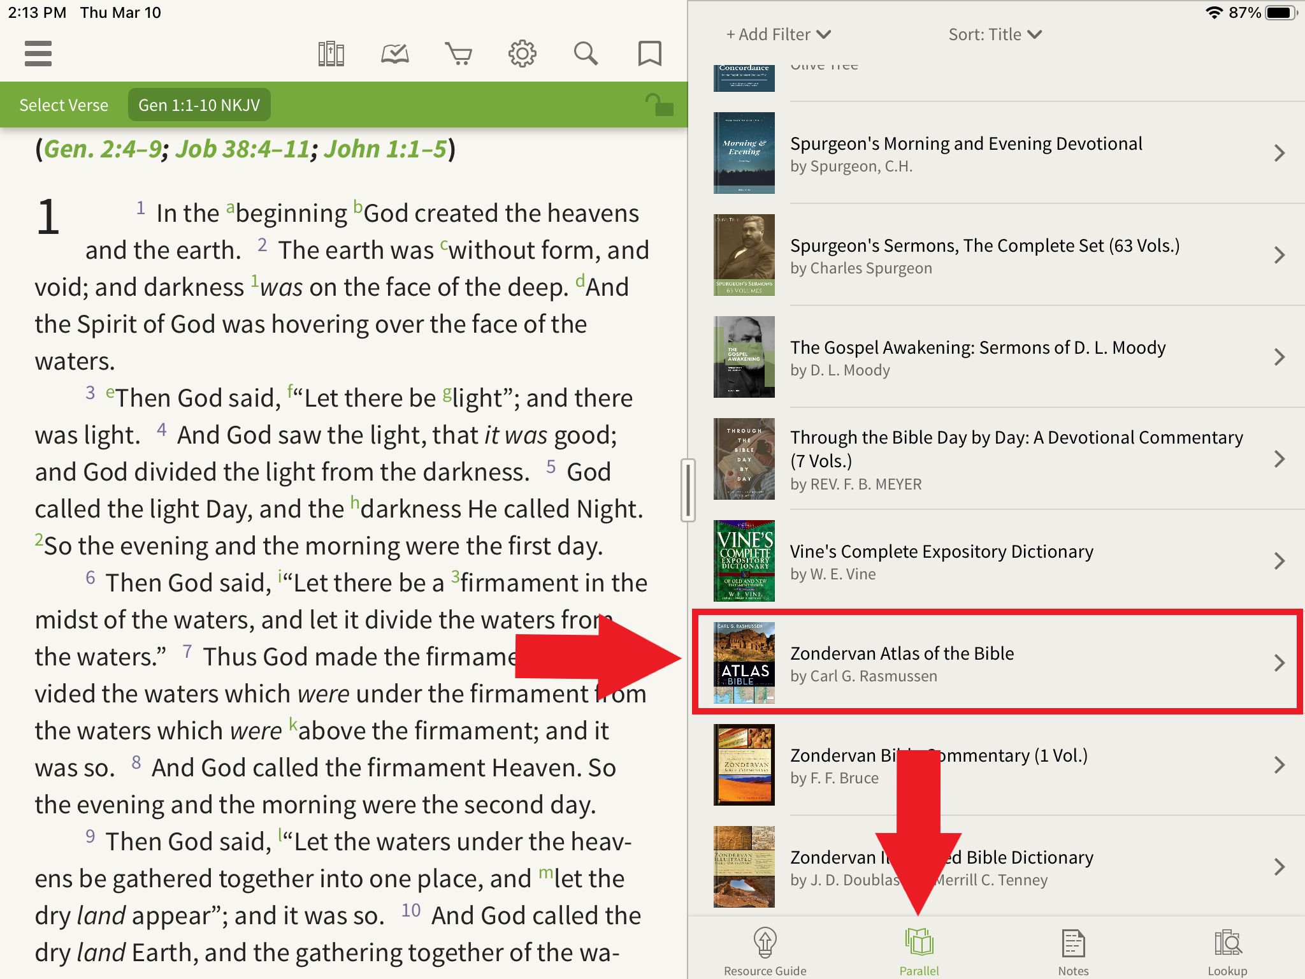
Task: Expand Spurgeon's Sermons Complete Set chevron
Action: pyautogui.click(x=1280, y=255)
